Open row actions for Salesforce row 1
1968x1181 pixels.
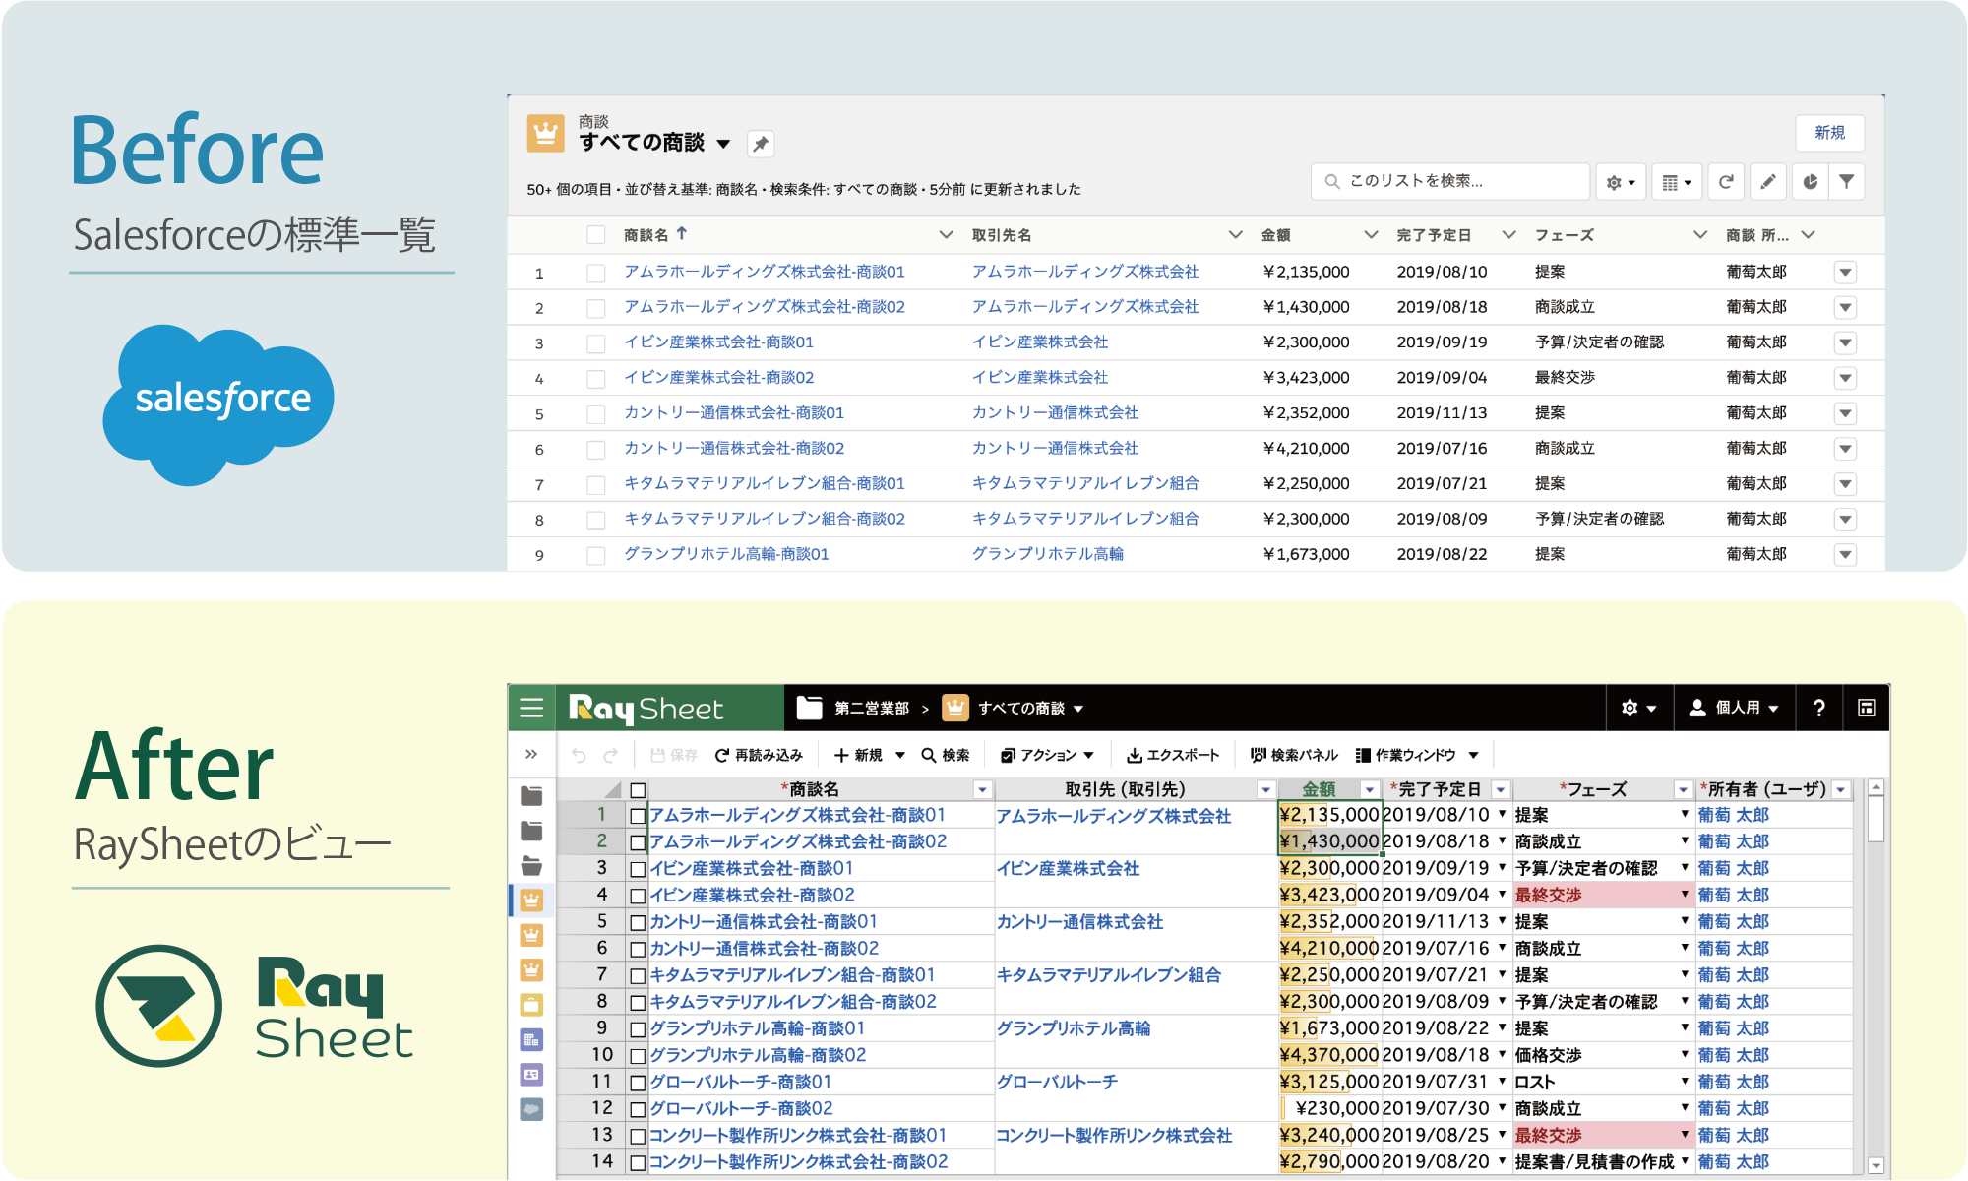pos(1845,273)
